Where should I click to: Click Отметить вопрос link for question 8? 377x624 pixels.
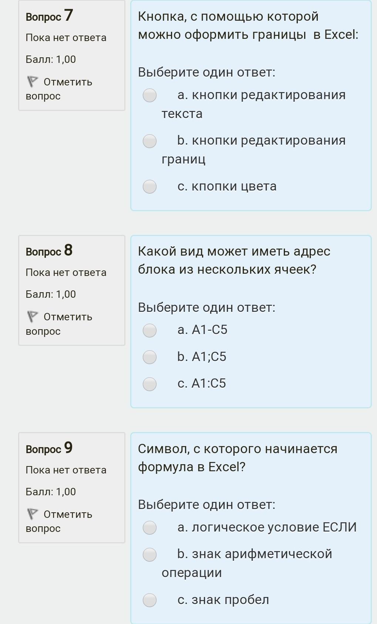pos(59,324)
